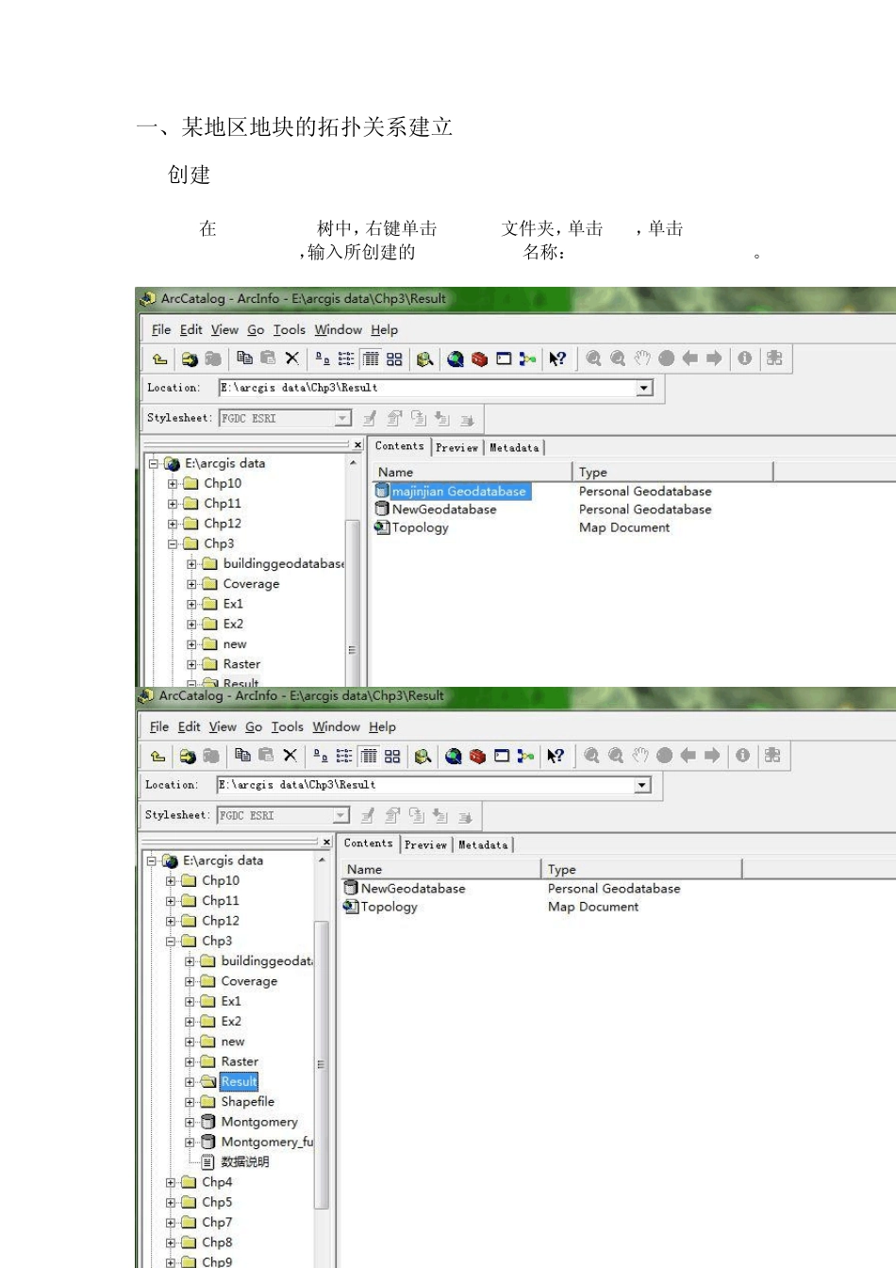896x1268 pixels.
Task: Expand Chp10 folder in upper window tree
Action: (173, 484)
